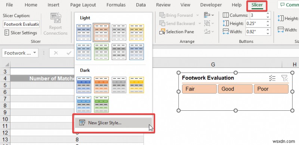The height and width of the screenshot is (145, 299).
Task: Select row 5 header
Action: [5, 85]
